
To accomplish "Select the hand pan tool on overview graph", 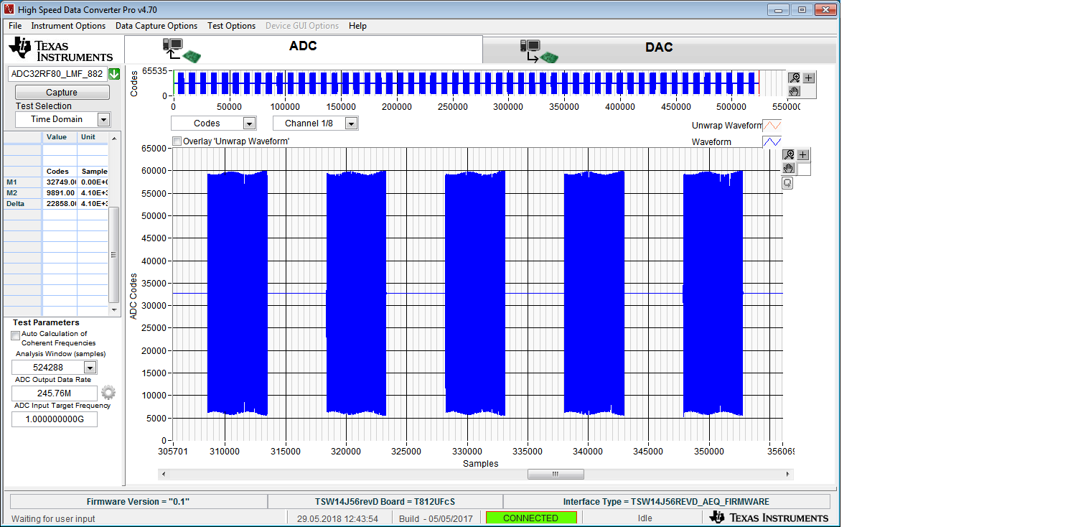I will pos(794,91).
